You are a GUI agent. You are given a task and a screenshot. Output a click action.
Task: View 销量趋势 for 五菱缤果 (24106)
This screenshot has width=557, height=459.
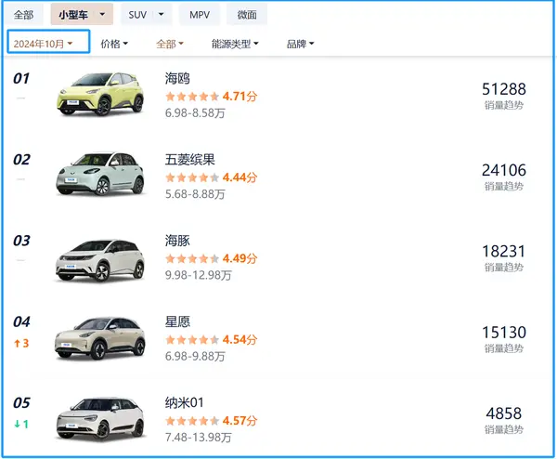pos(504,187)
